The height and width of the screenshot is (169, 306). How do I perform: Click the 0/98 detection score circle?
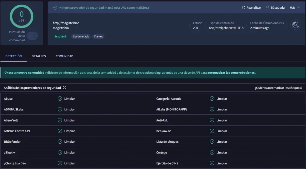click(22, 16)
